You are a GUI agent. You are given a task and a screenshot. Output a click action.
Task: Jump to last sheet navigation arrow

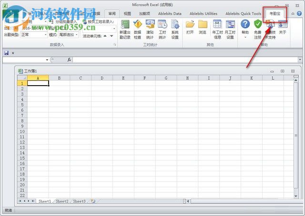pos(33,201)
